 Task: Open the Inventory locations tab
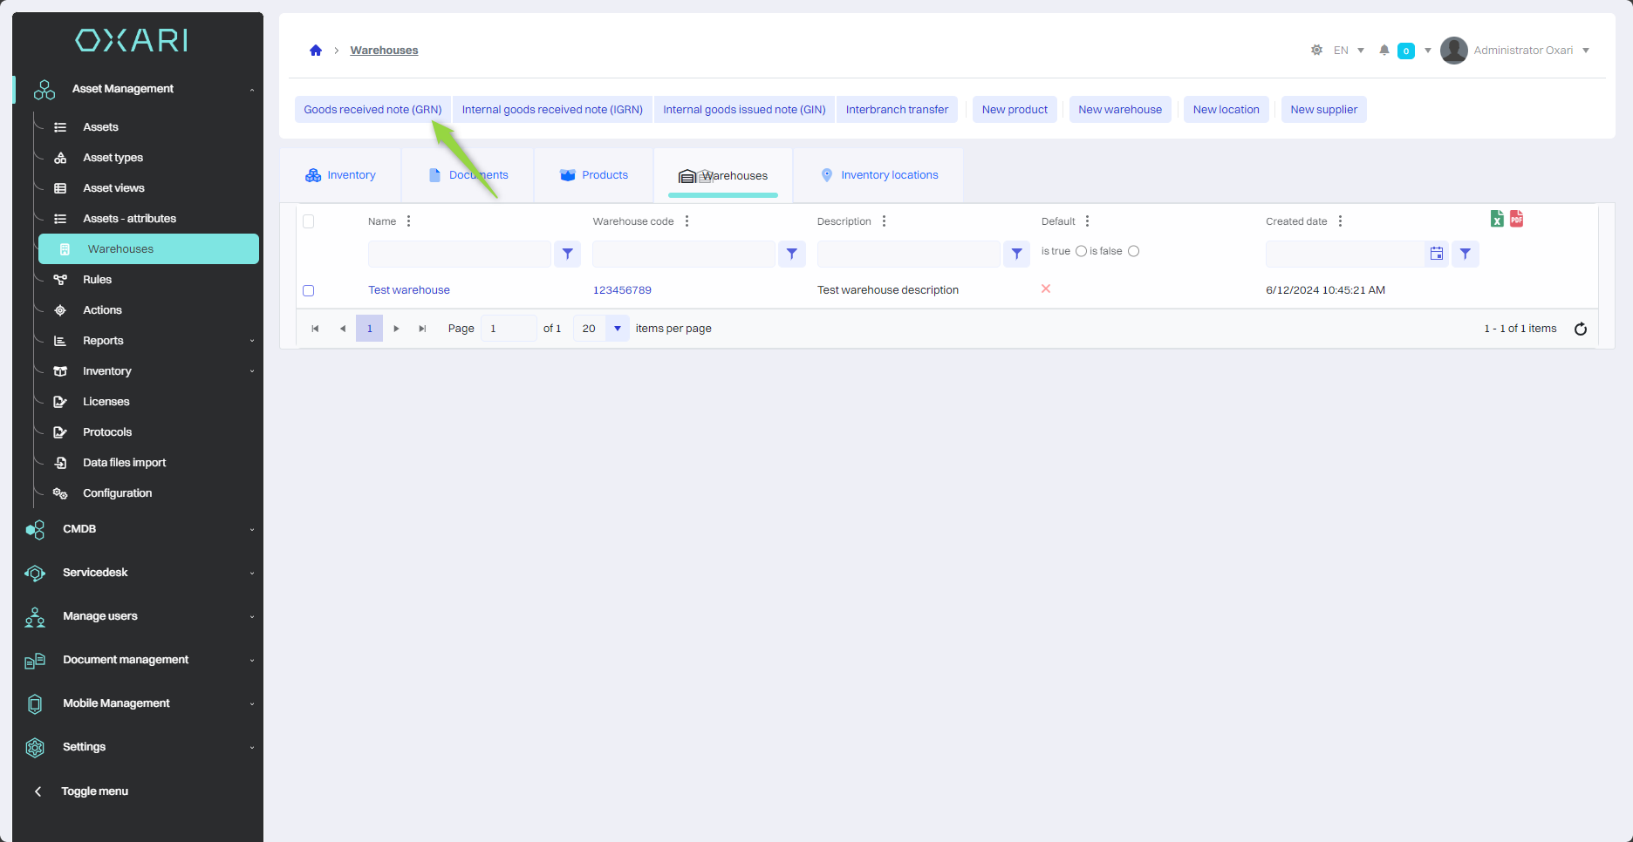[879, 175]
